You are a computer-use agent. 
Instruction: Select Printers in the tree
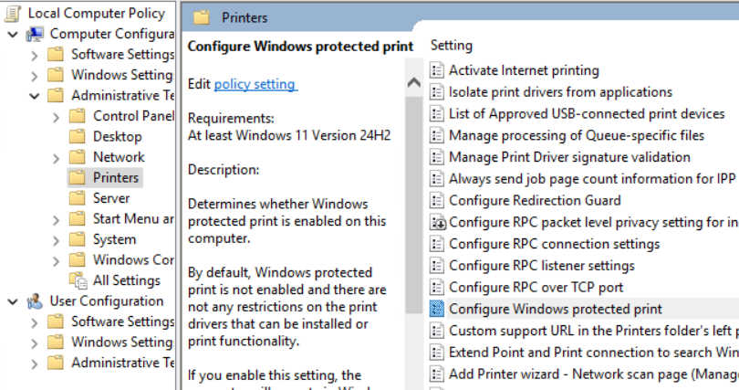pyautogui.click(x=116, y=178)
